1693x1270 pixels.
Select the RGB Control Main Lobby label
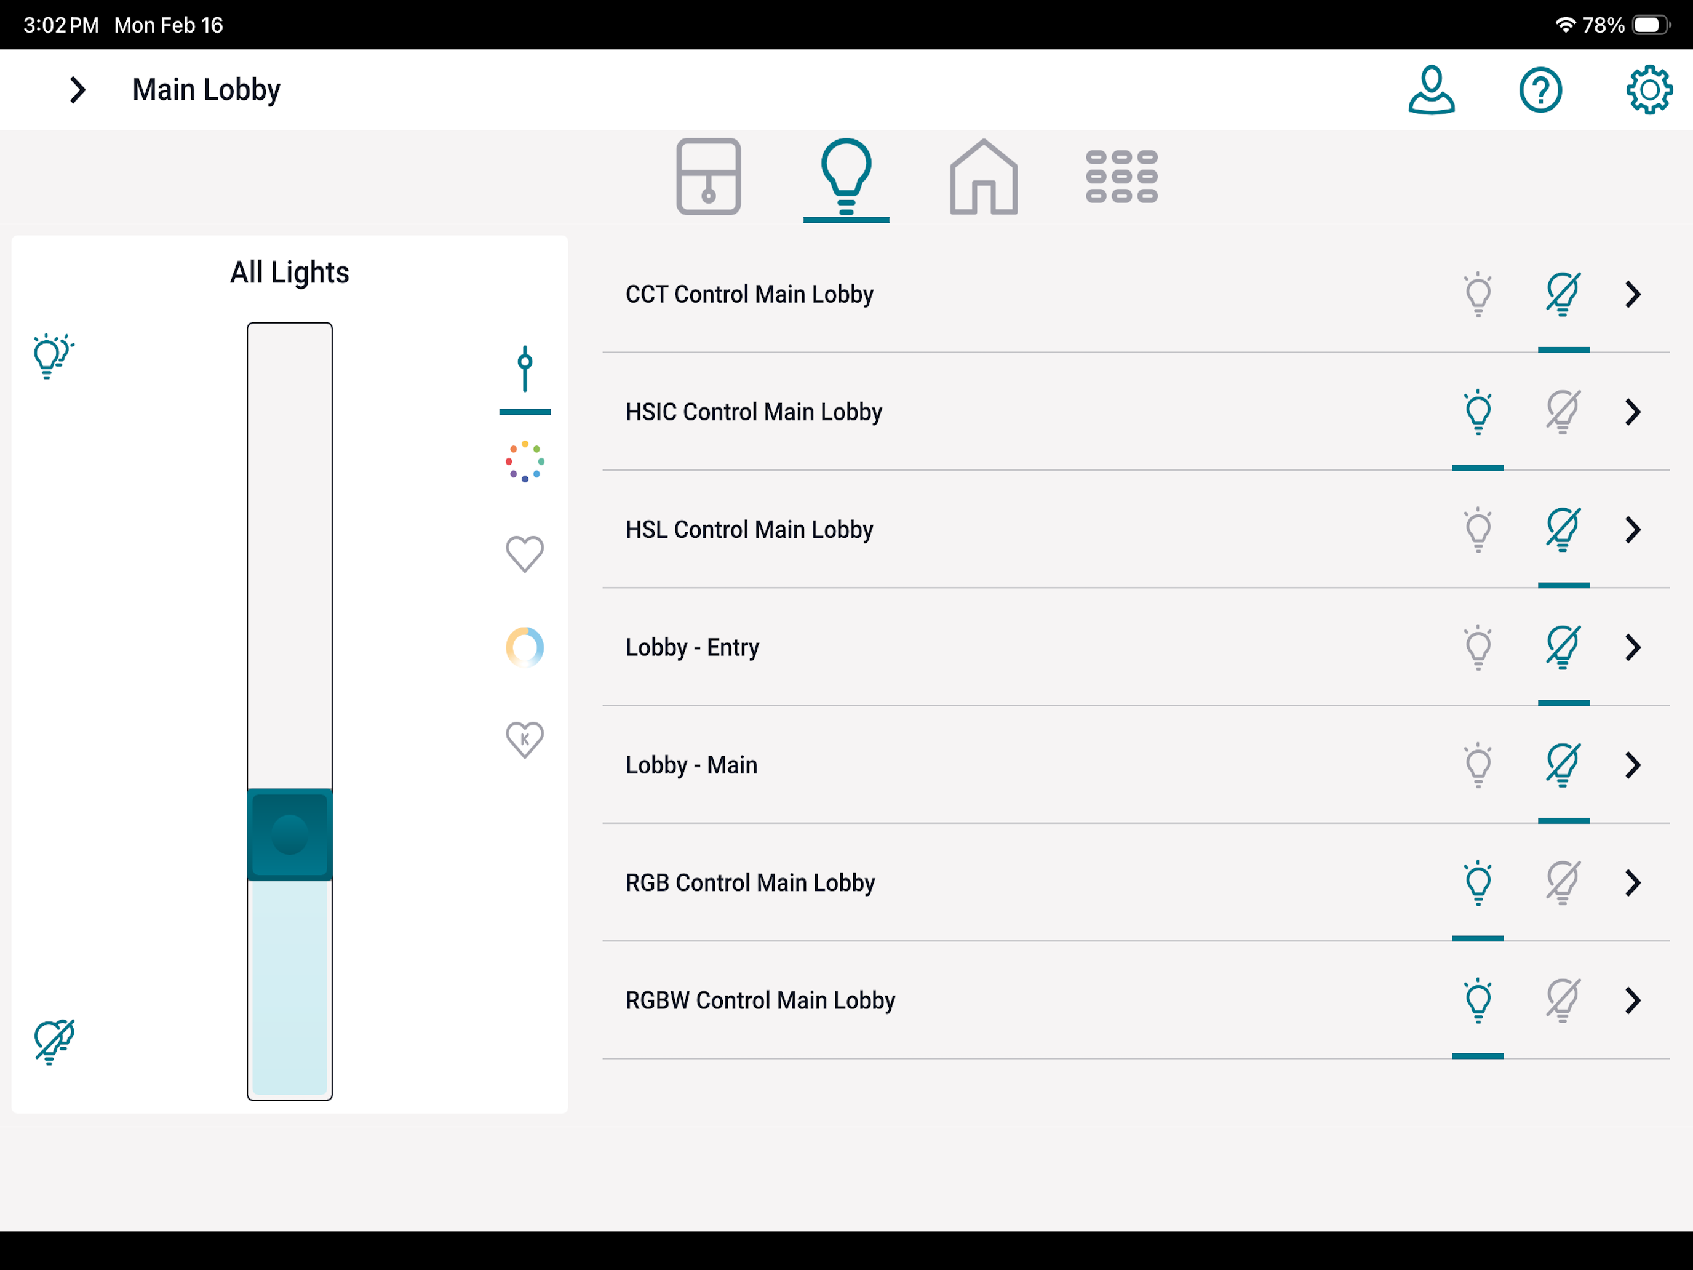(x=750, y=884)
